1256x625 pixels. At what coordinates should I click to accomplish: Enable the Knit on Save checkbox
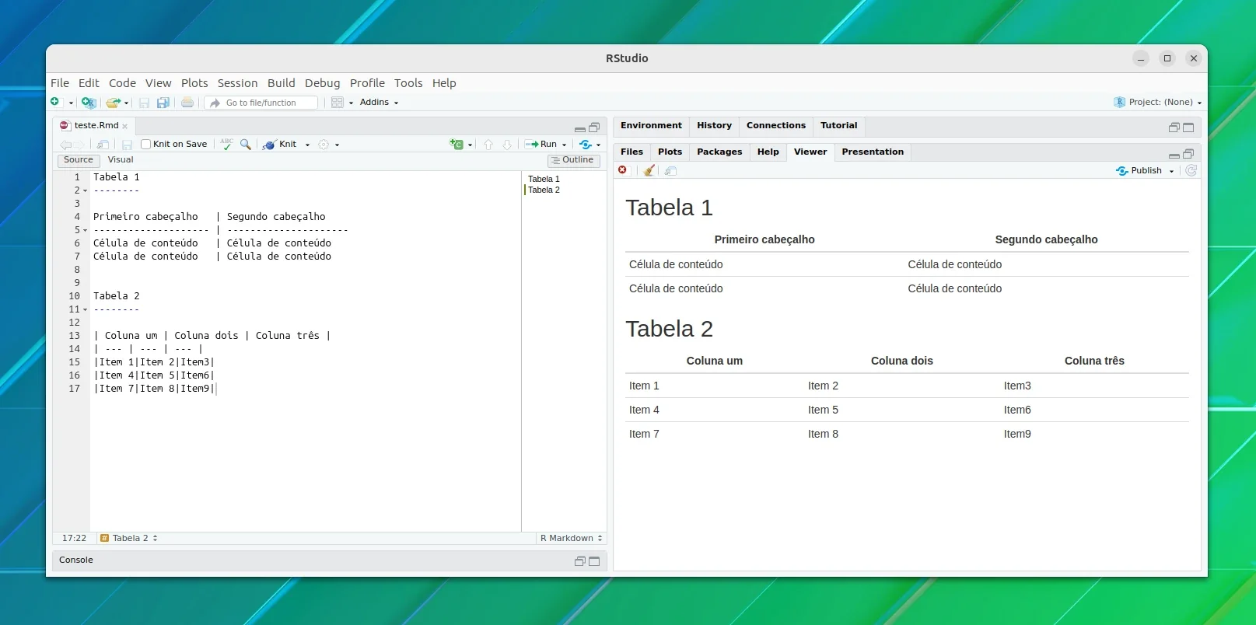click(145, 144)
